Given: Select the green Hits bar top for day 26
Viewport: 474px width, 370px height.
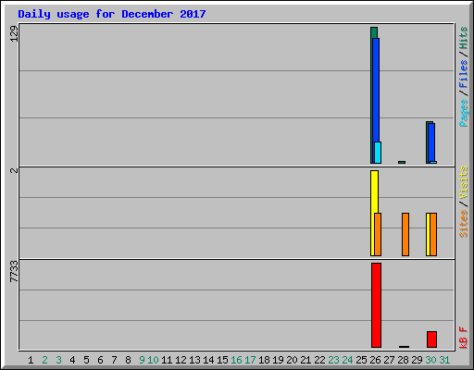Looking at the screenshot, I should [374, 32].
